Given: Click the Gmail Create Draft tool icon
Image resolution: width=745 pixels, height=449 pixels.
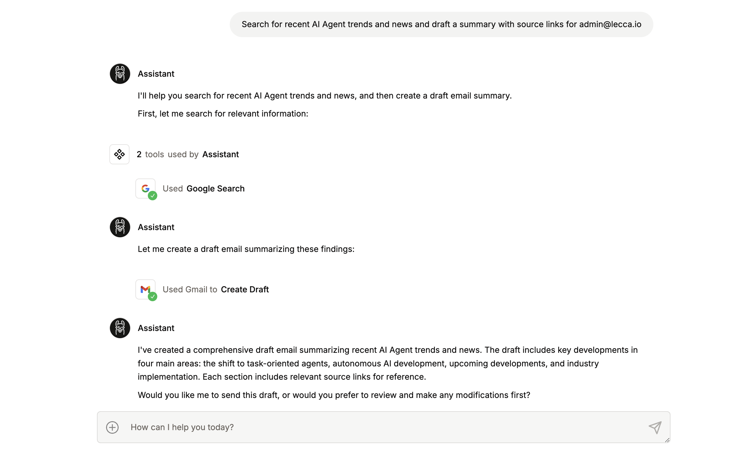Looking at the screenshot, I should pyautogui.click(x=145, y=289).
